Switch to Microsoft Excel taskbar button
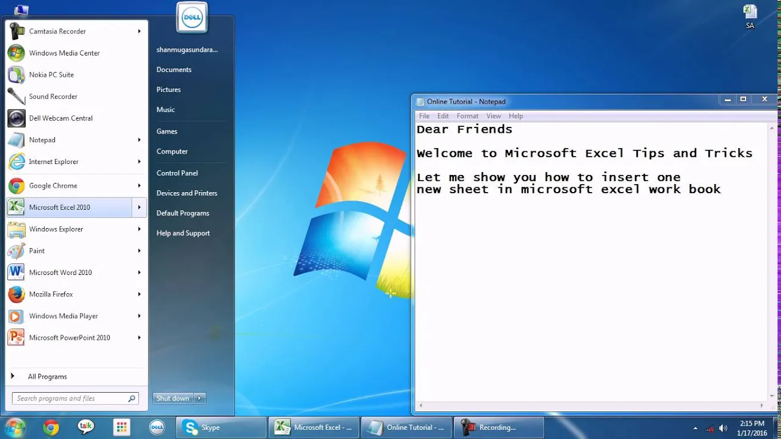Viewport: 781px width, 439px height. (314, 427)
